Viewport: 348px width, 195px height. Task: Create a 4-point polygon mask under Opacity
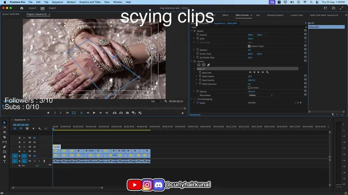[204, 65]
